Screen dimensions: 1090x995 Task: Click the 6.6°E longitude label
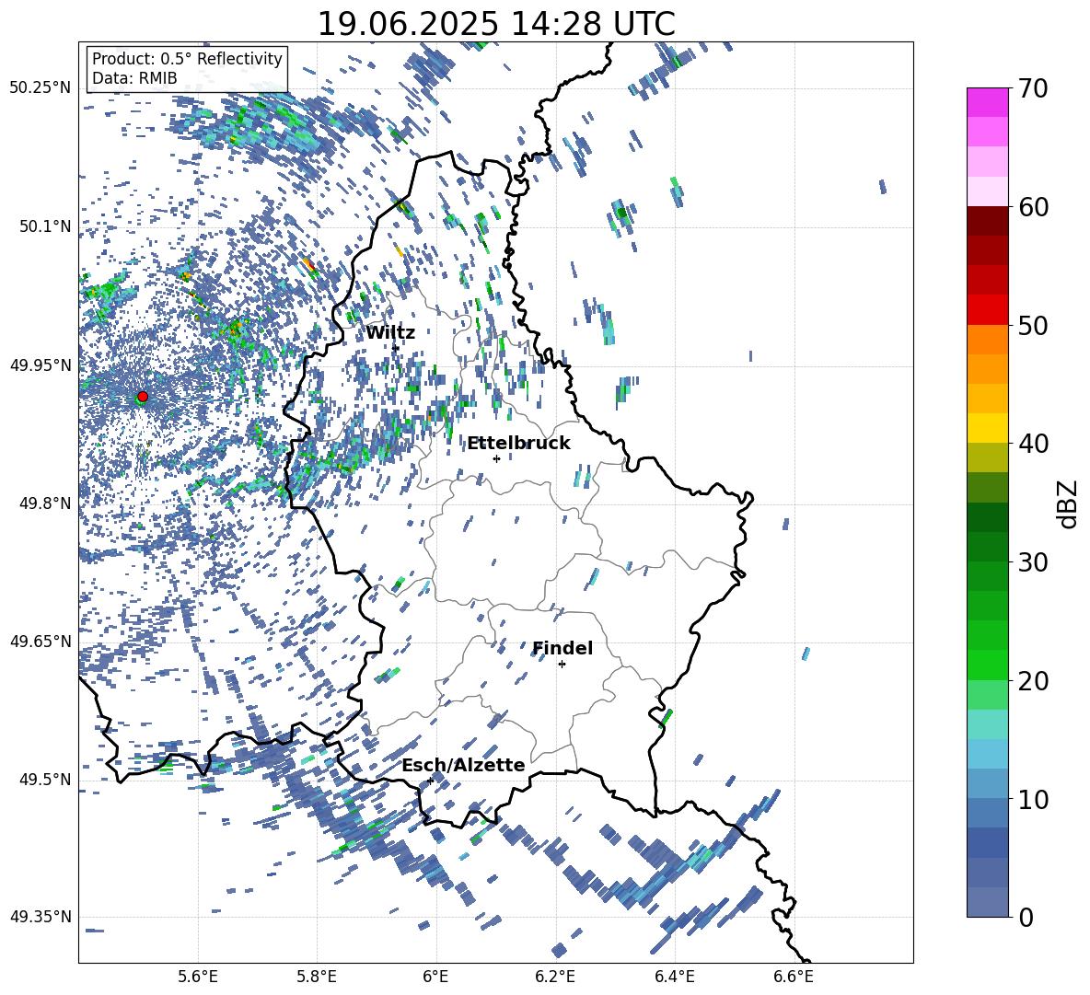point(794,978)
